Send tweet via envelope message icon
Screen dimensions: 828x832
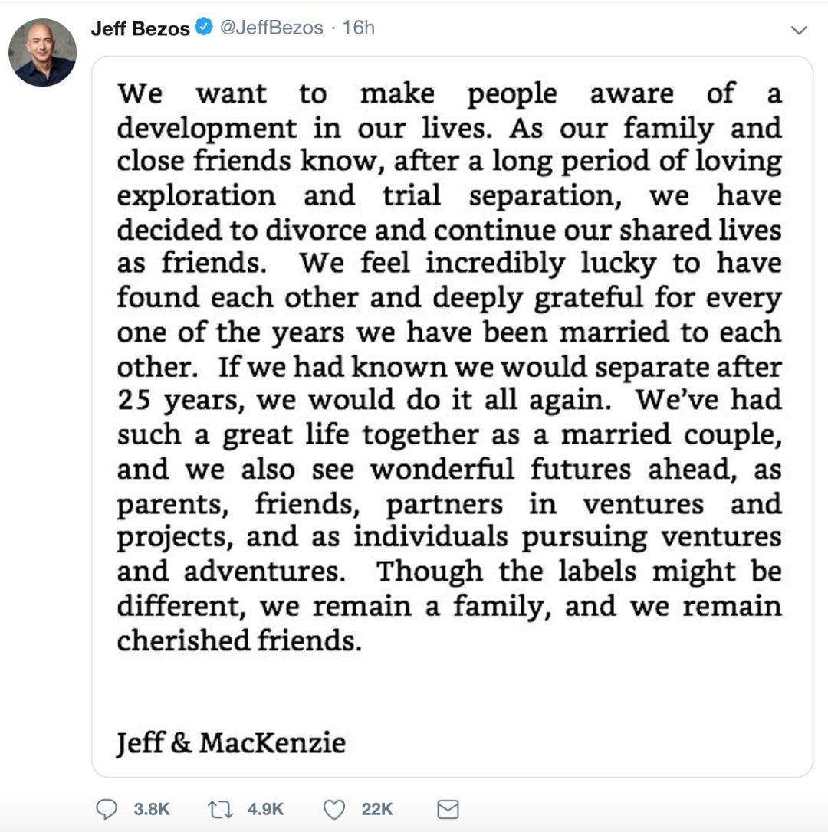447,809
